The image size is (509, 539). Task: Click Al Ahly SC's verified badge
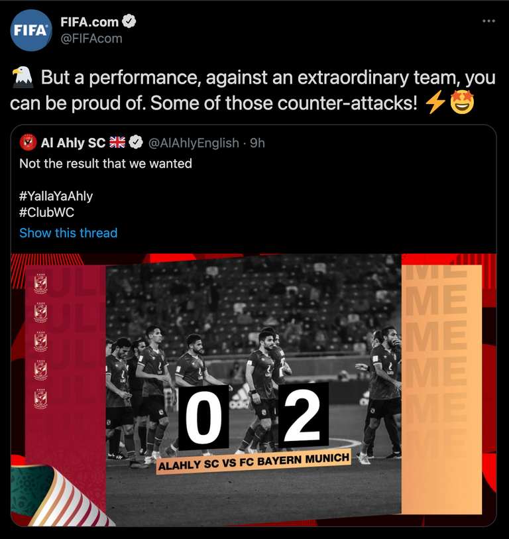pos(136,143)
